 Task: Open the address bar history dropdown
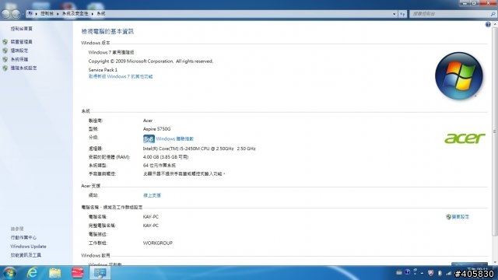point(395,14)
